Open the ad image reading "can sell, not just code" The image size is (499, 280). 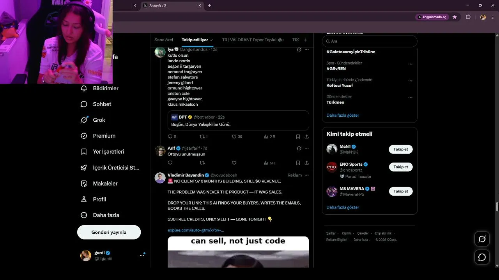click(238, 252)
